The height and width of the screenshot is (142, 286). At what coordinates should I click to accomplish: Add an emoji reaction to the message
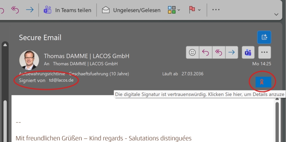(x=192, y=52)
